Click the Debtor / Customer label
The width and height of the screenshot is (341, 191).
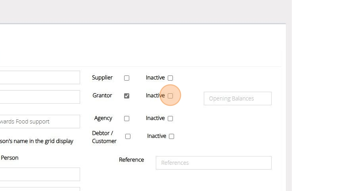pyautogui.click(x=104, y=137)
